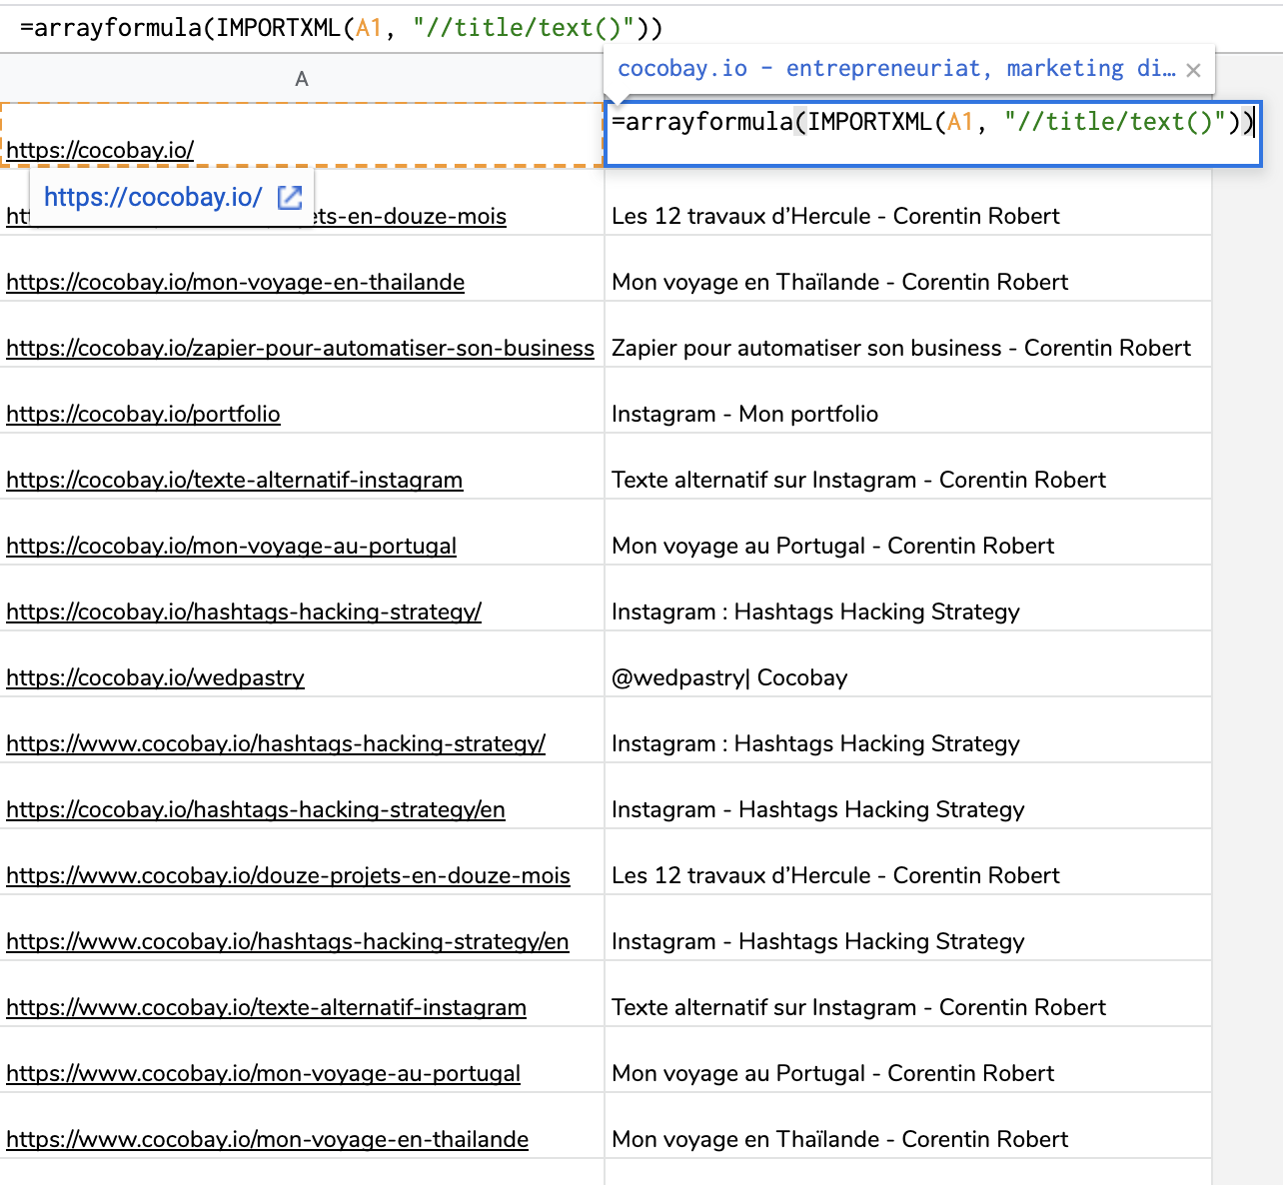Open the cocobay.io/hashtags-hacking-strategy/en link
Viewport: 1283px width, 1189px height.
[256, 809]
